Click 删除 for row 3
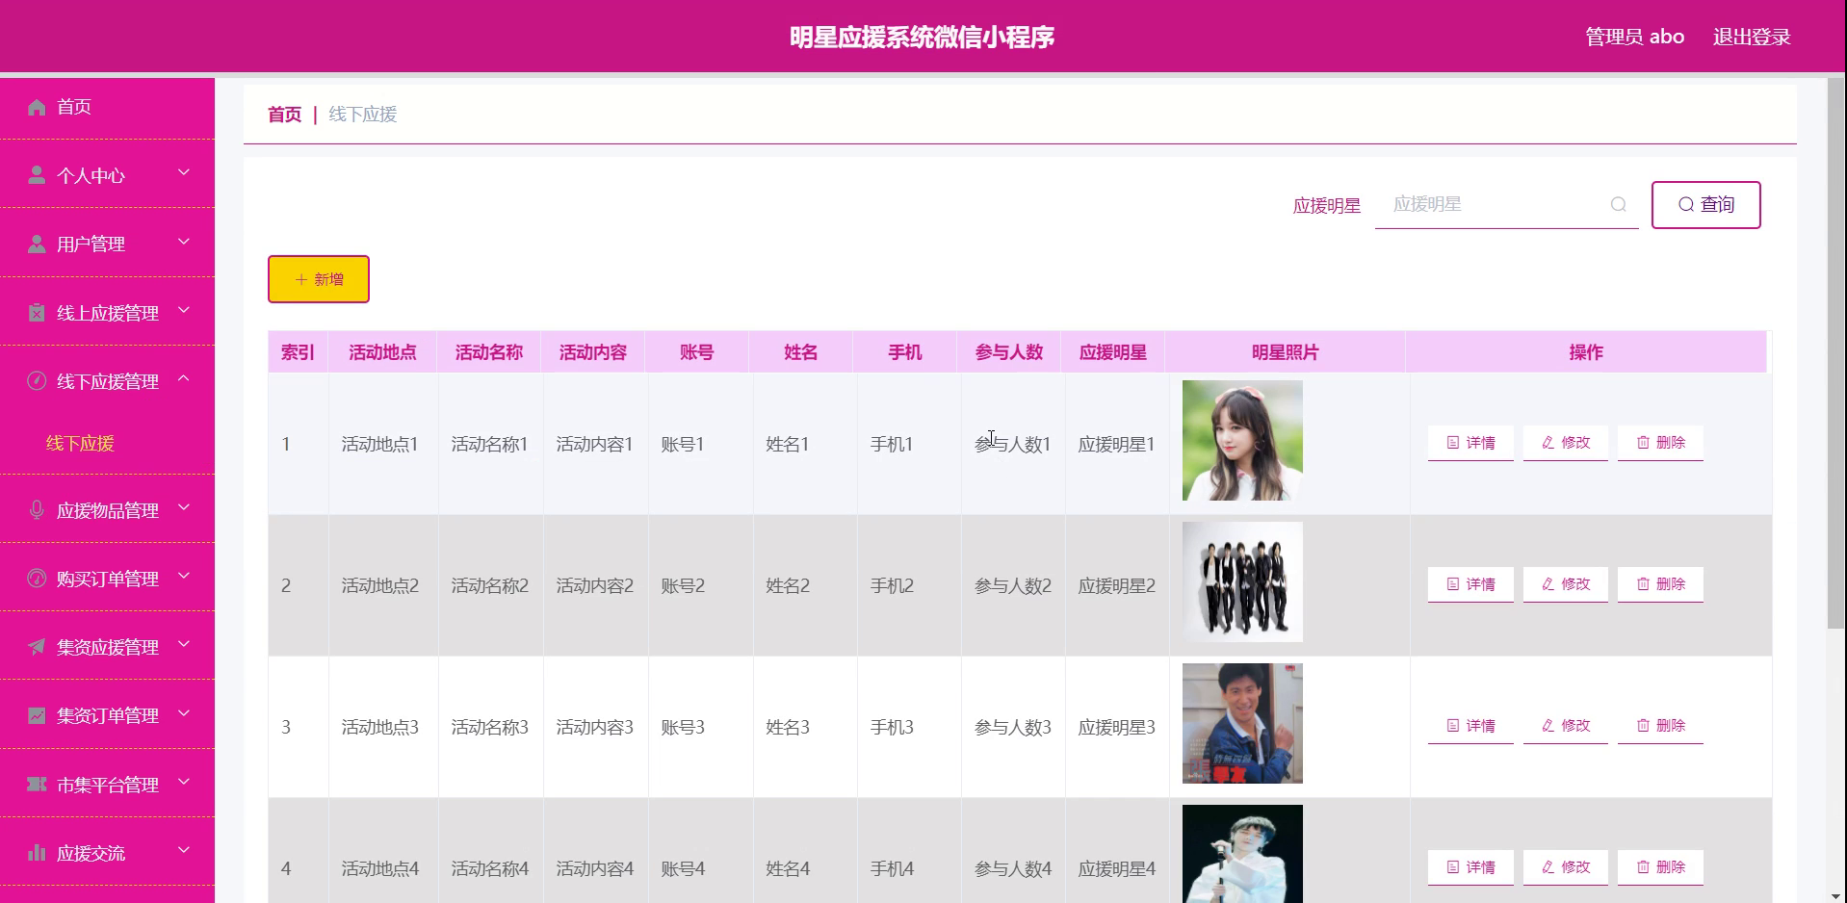Screen dimensions: 1847x903 click(x=1660, y=726)
